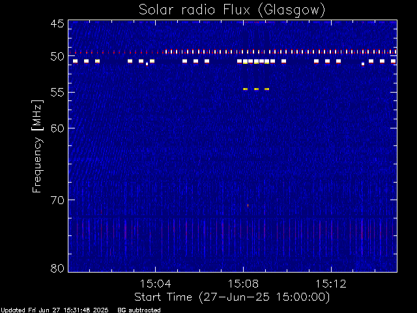
Task: Click the plot title 'Solar radio Flux (Glasgow)'
Action: pos(232,10)
